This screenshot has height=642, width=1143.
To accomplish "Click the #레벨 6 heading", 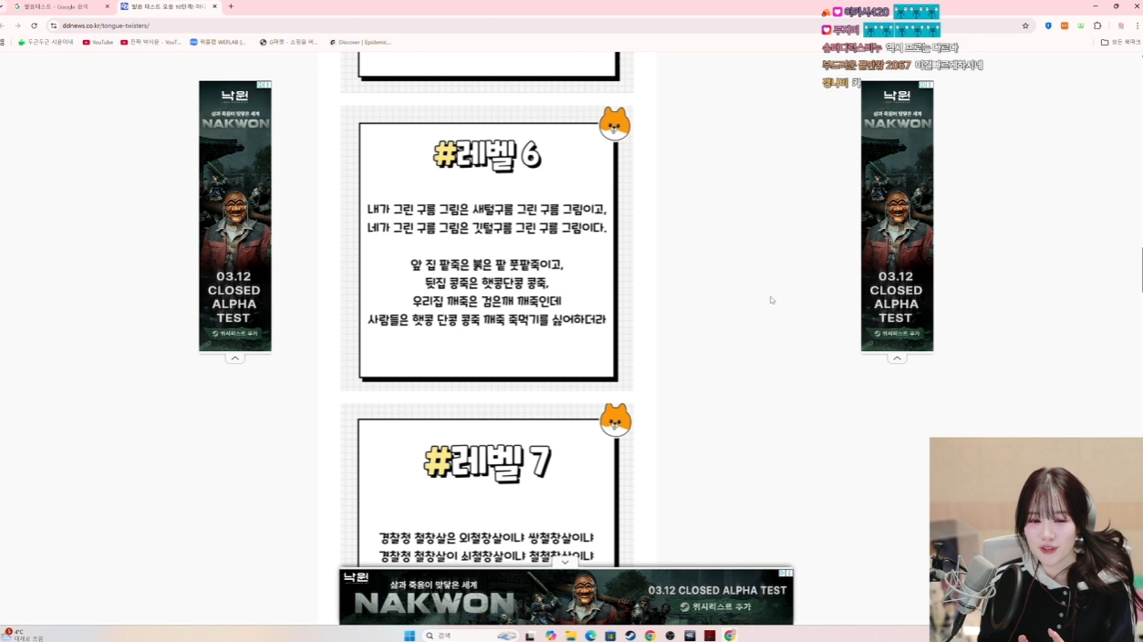I will [487, 156].
